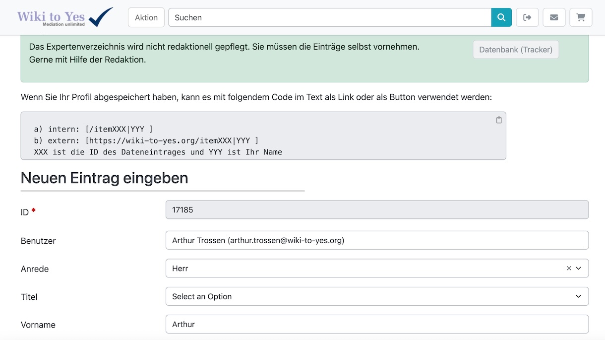Click into the Benutzer text field

[376, 240]
